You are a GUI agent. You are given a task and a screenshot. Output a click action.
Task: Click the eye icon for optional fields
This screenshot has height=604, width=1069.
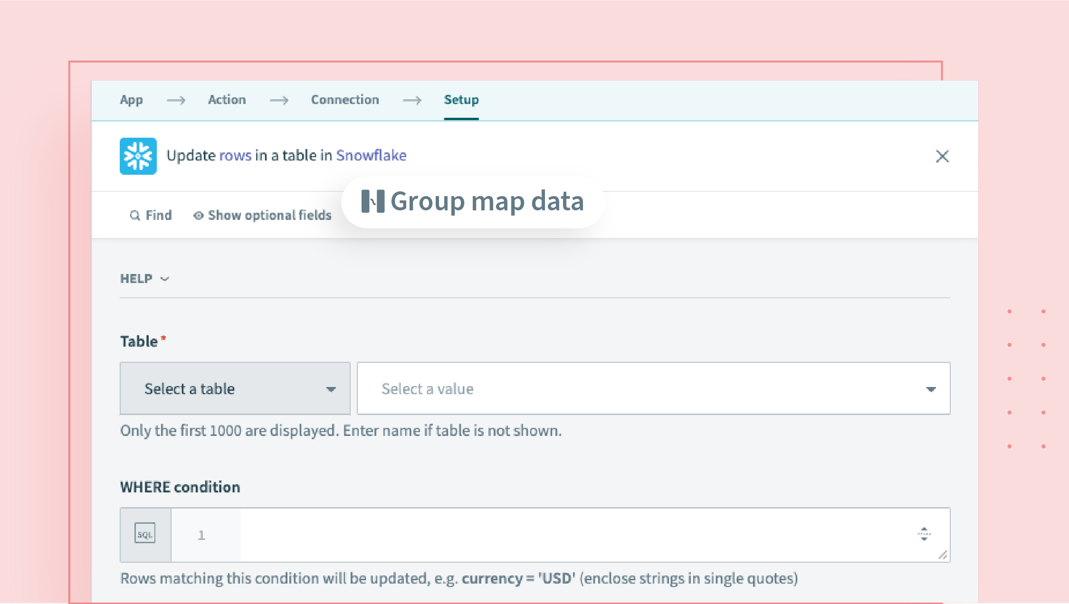pyautogui.click(x=198, y=215)
